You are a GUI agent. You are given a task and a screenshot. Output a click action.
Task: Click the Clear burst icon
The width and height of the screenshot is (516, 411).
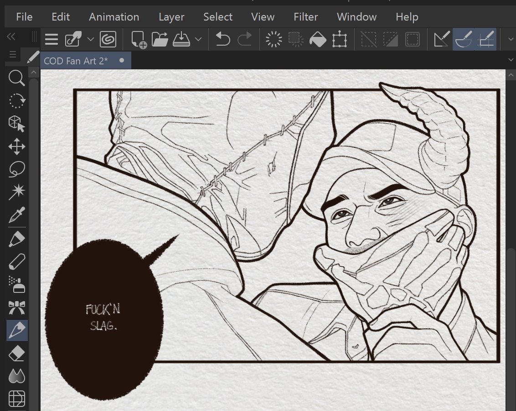pyautogui.click(x=274, y=40)
